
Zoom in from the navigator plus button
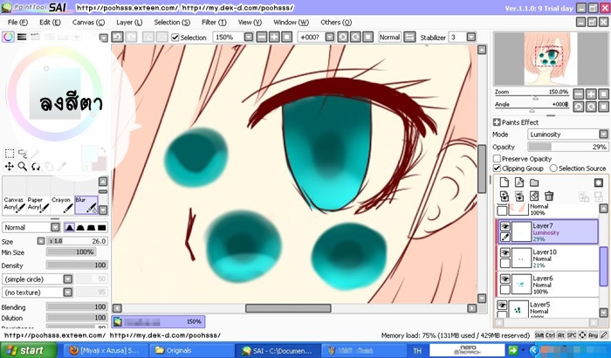(591, 93)
